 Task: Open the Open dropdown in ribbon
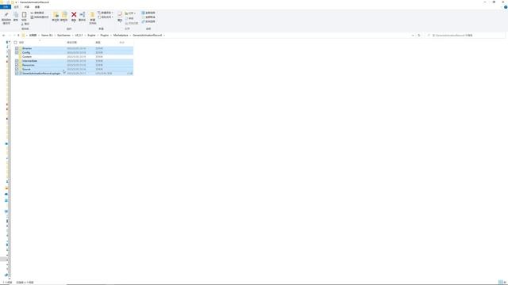tap(130, 13)
